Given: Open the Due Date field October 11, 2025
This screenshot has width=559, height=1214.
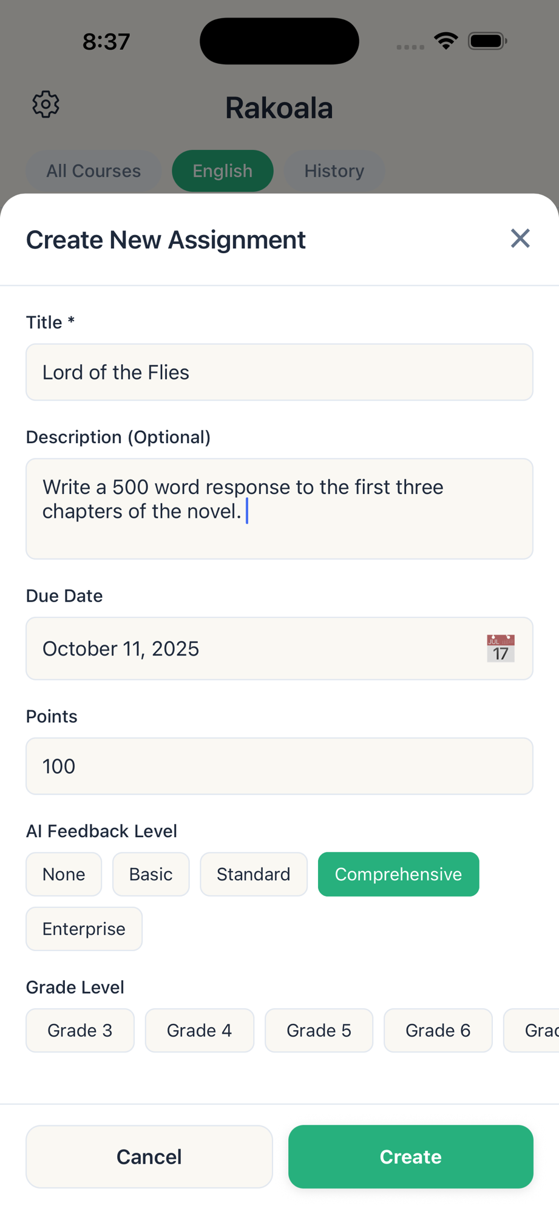Looking at the screenshot, I should pyautogui.click(x=255, y=648).
